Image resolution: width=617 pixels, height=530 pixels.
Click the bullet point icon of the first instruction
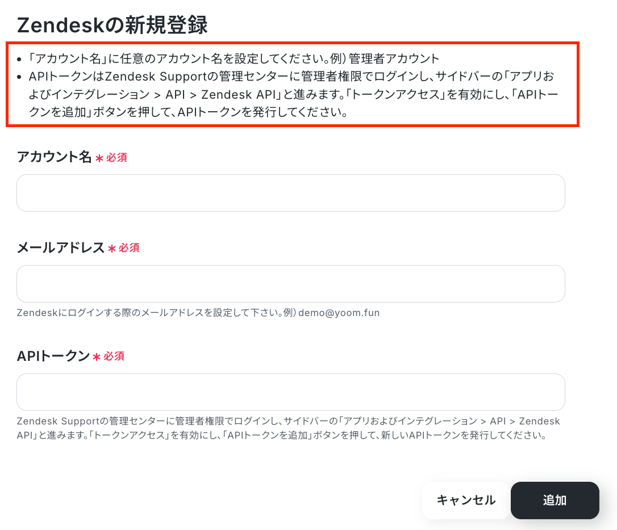pyautogui.click(x=19, y=60)
